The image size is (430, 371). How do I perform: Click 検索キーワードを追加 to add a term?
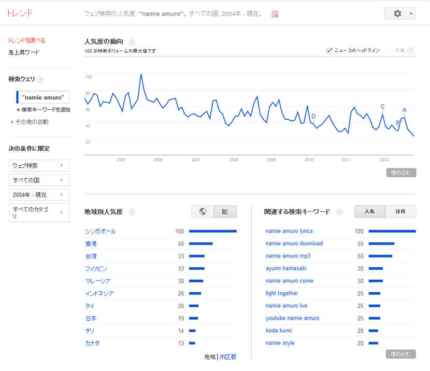(44, 110)
